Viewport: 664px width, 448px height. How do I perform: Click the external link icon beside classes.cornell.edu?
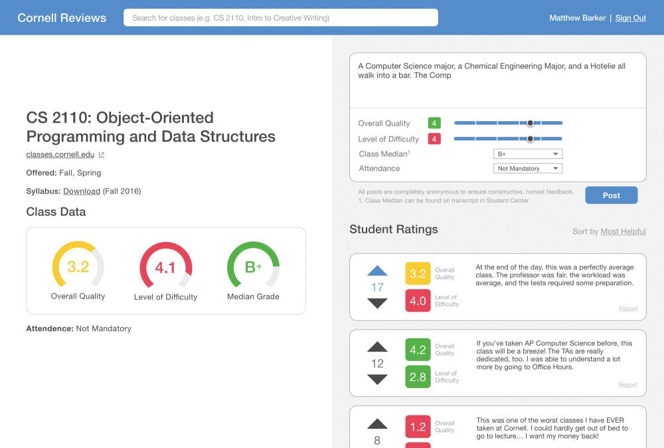[102, 155]
